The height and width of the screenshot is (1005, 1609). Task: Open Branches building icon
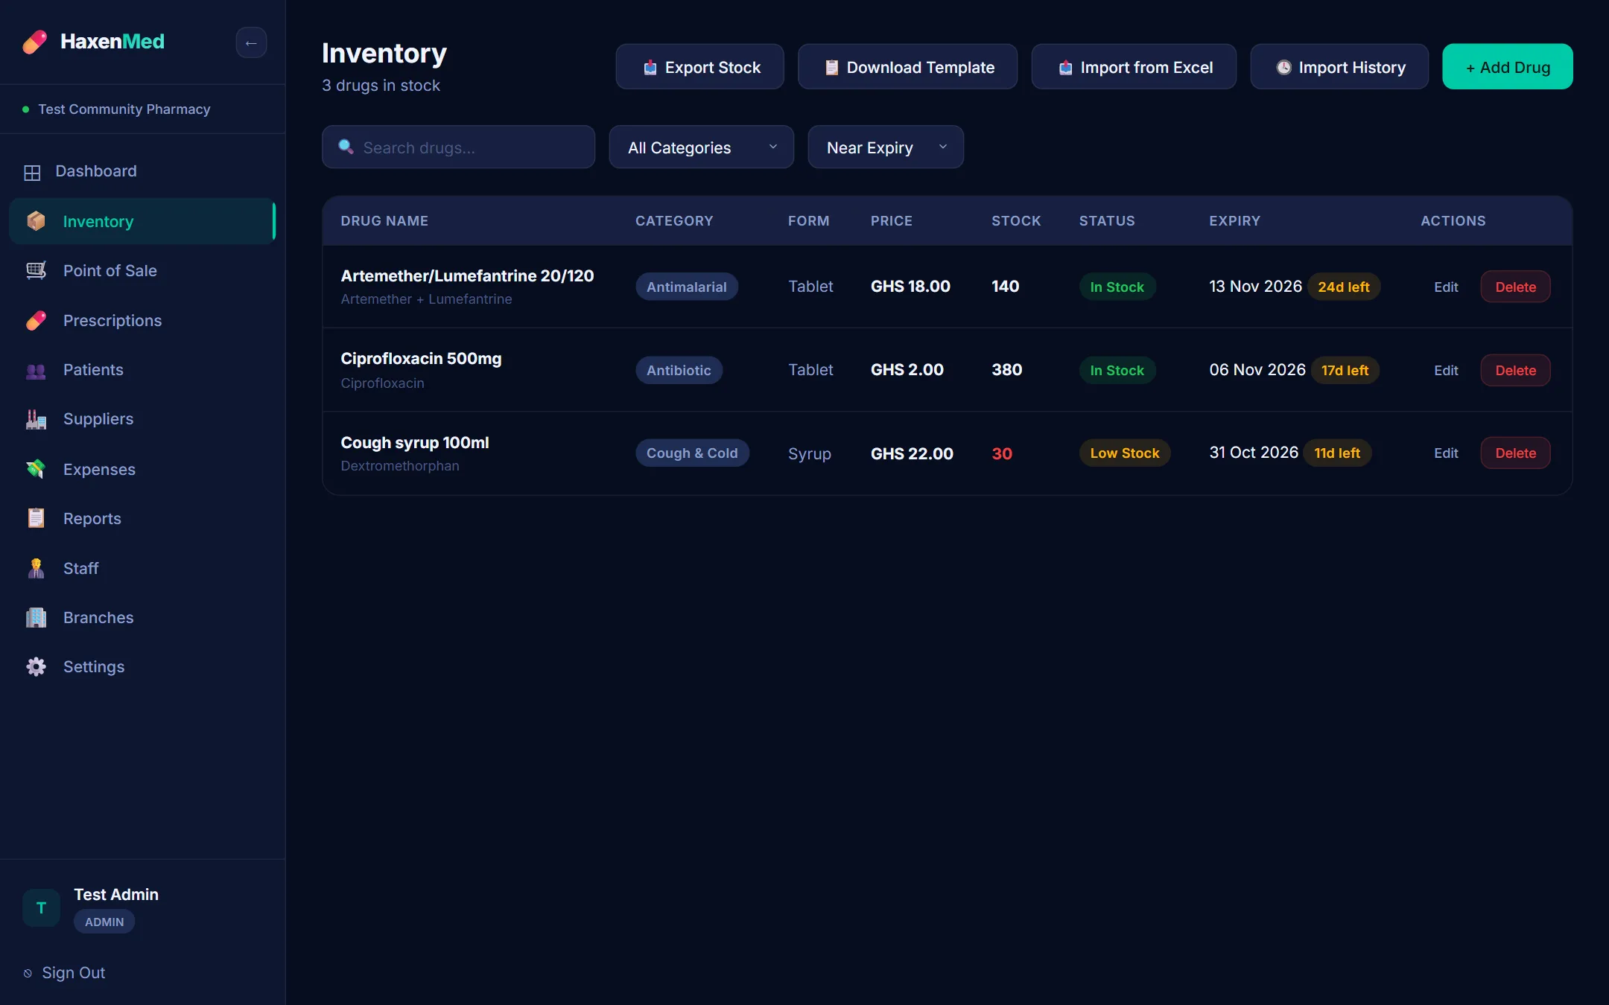36,617
